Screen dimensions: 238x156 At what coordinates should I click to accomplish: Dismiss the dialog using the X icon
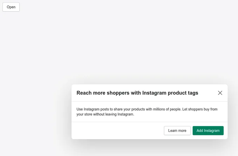coord(220,93)
